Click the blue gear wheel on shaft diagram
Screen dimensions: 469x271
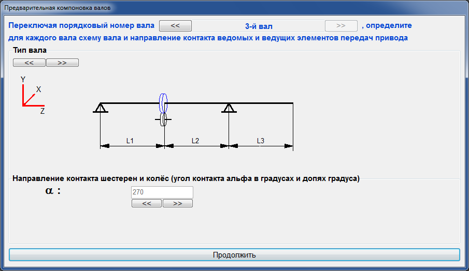[163, 103]
